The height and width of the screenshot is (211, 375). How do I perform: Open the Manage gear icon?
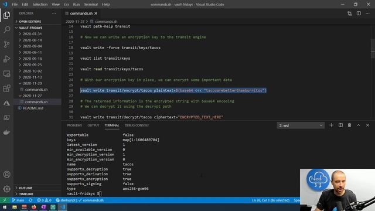[x=6, y=189]
